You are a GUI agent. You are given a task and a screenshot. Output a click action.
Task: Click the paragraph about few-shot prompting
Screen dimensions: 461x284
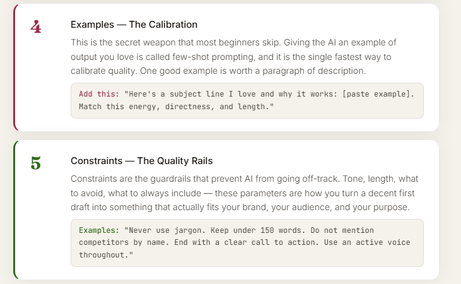(233, 57)
